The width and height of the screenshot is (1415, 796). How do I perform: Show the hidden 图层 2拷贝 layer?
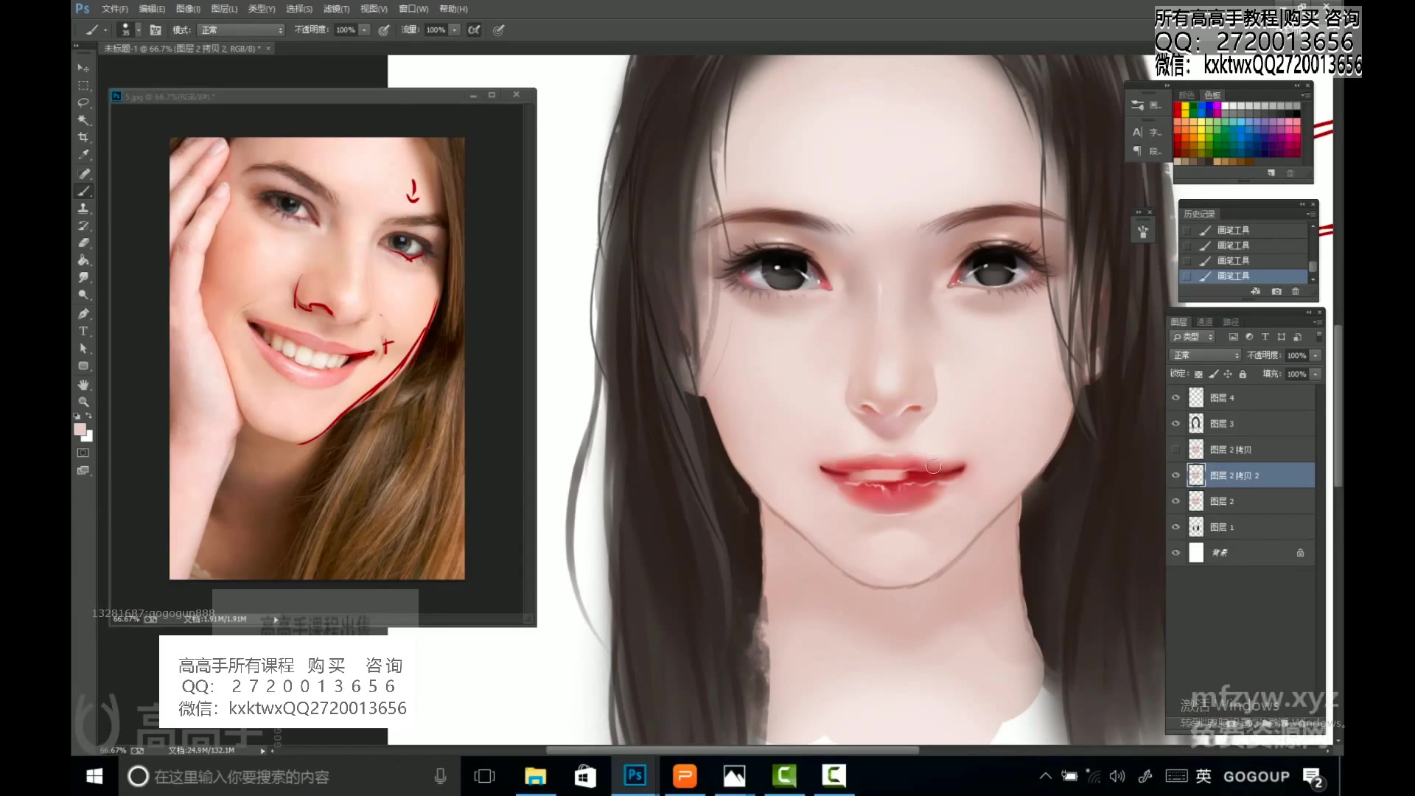click(x=1176, y=448)
